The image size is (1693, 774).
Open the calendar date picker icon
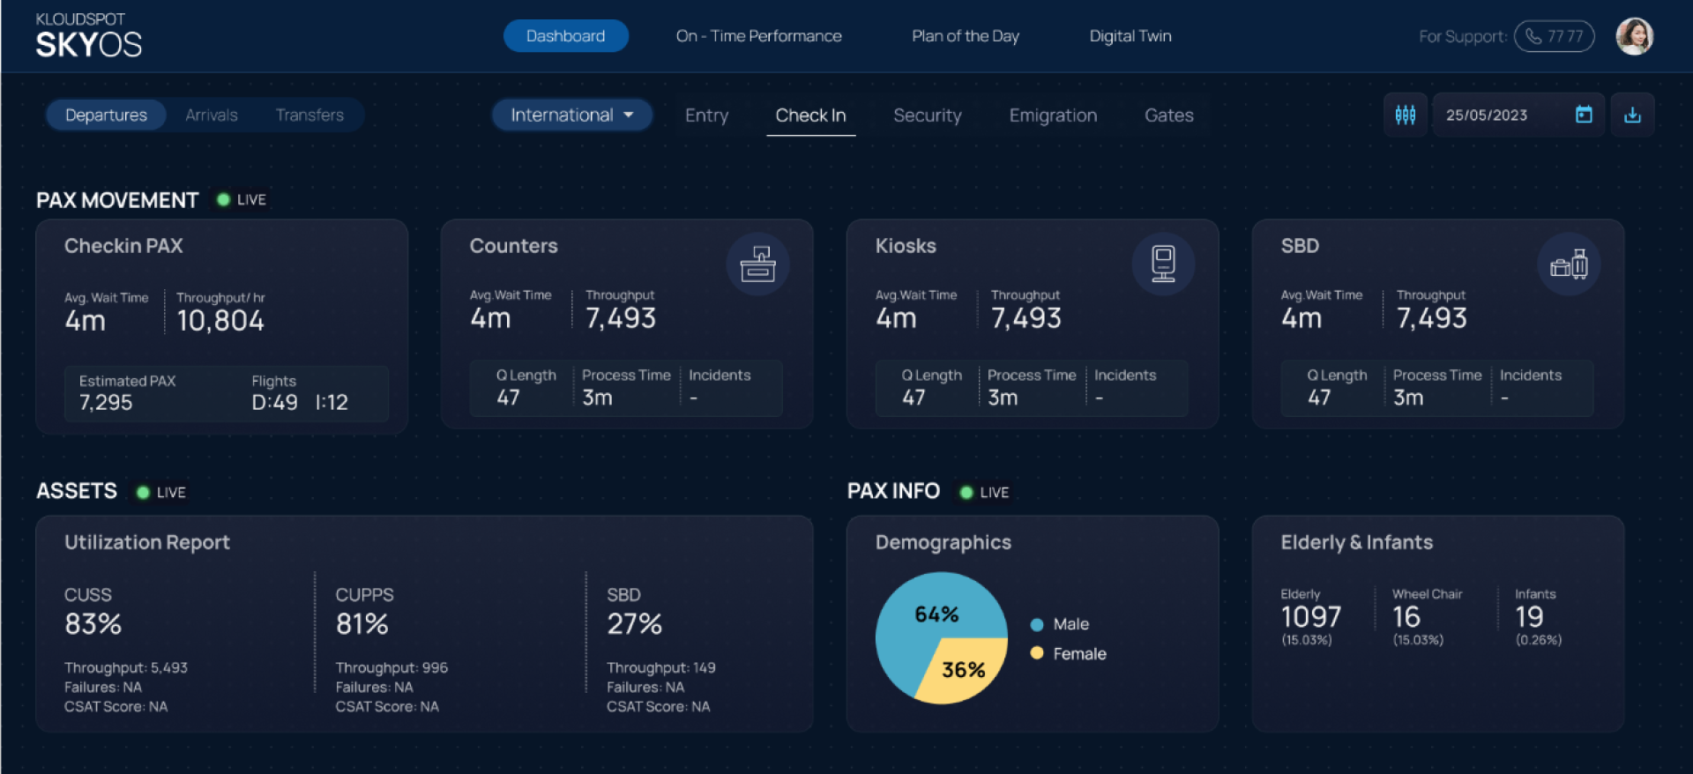[x=1584, y=115]
